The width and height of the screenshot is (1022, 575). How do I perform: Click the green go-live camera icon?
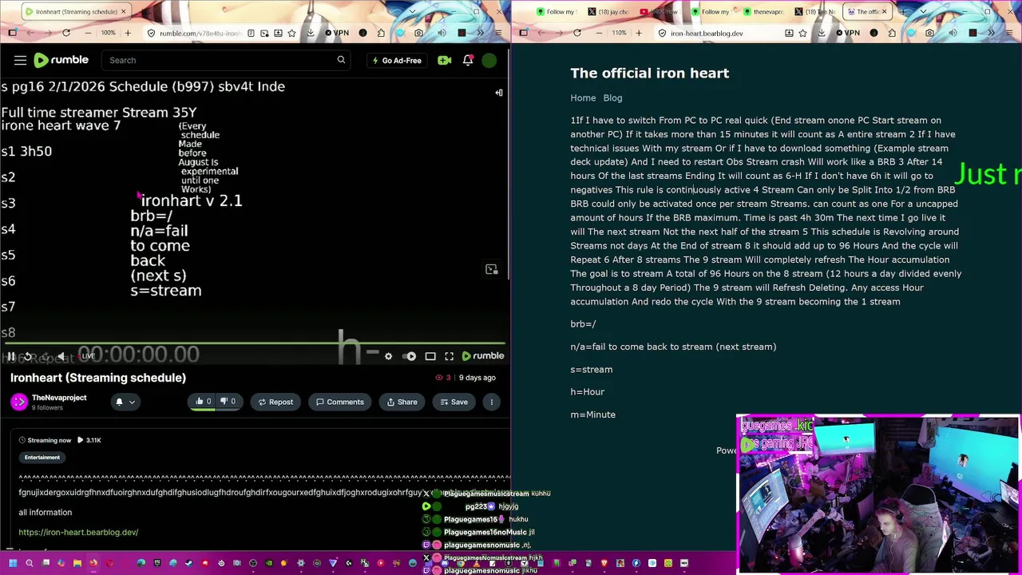(445, 60)
